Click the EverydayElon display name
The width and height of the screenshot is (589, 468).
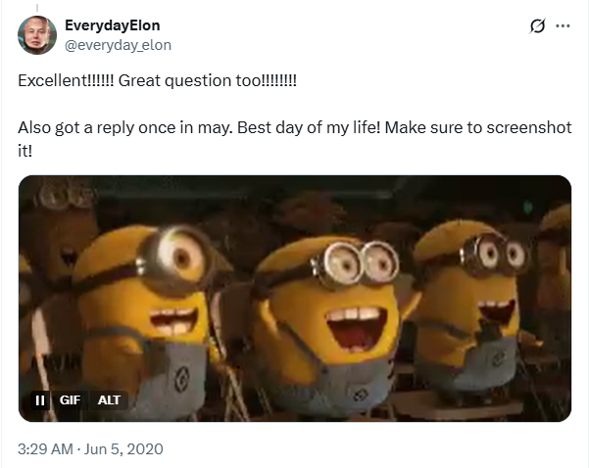click(113, 25)
